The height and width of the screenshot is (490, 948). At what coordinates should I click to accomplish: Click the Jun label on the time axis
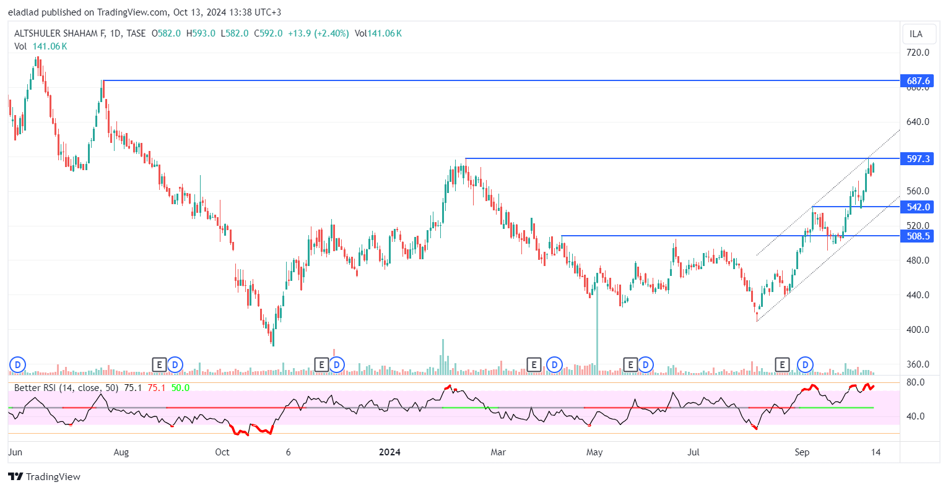[15, 452]
